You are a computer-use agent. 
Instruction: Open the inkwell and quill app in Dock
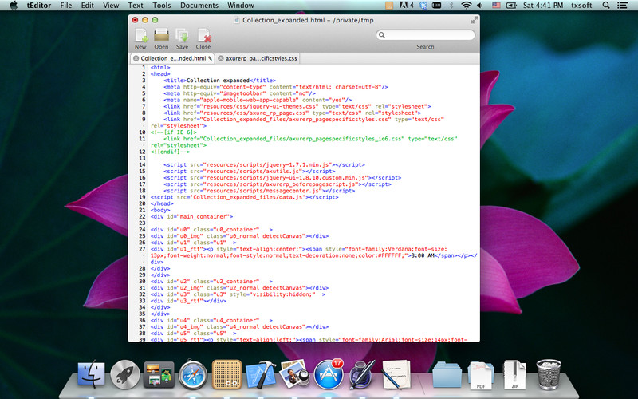pos(362,373)
